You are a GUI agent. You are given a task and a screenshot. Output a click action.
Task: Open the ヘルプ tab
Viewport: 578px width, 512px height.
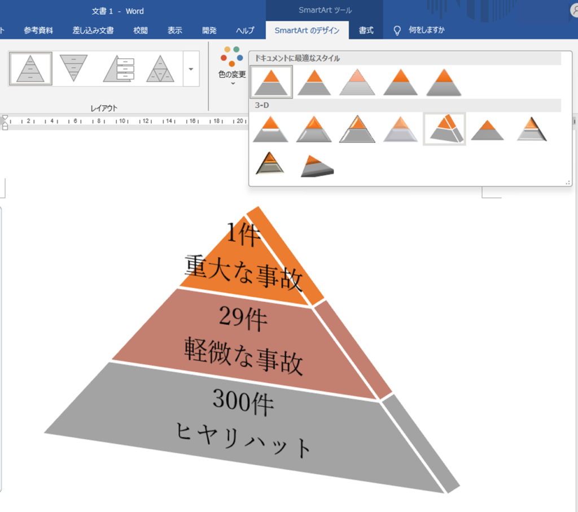245,31
